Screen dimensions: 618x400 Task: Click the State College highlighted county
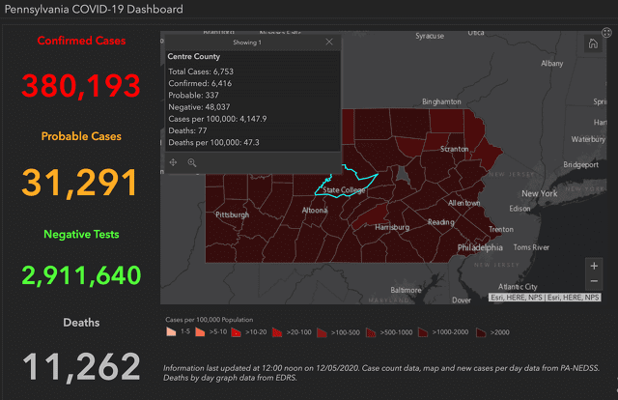[x=343, y=189]
